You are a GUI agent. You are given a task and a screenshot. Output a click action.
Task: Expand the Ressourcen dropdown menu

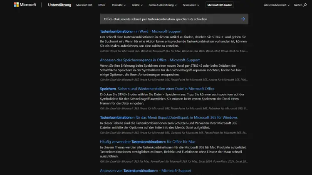[x=191, y=5]
